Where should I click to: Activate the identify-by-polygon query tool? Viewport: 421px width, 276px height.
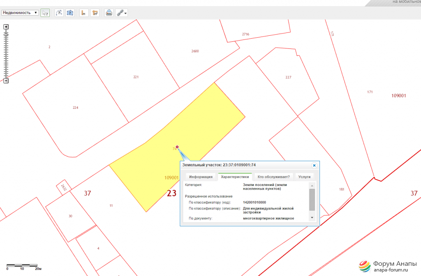click(70, 13)
